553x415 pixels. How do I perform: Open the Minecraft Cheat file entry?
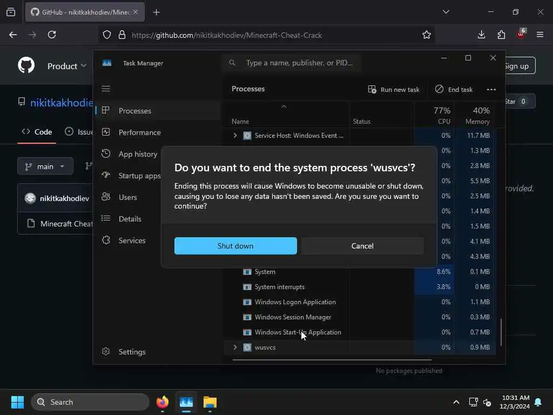(x=66, y=224)
